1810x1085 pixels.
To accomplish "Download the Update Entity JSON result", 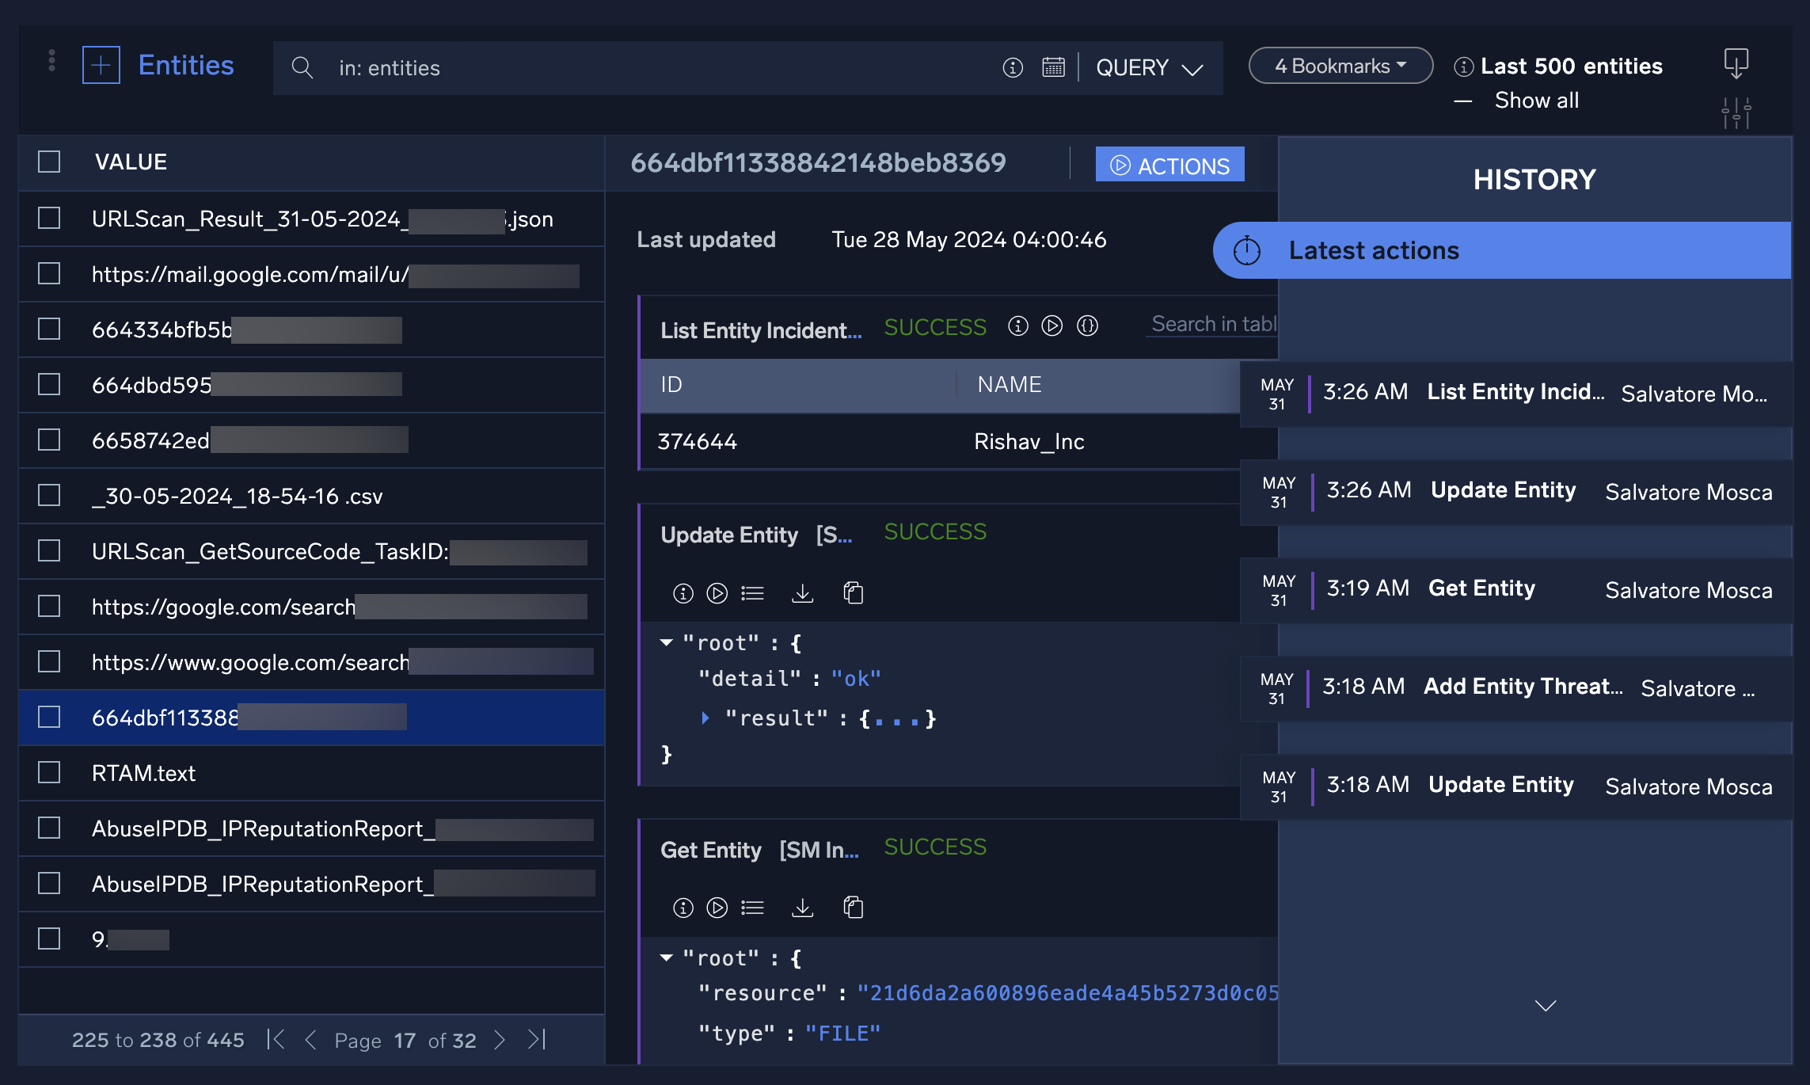I will tap(803, 593).
